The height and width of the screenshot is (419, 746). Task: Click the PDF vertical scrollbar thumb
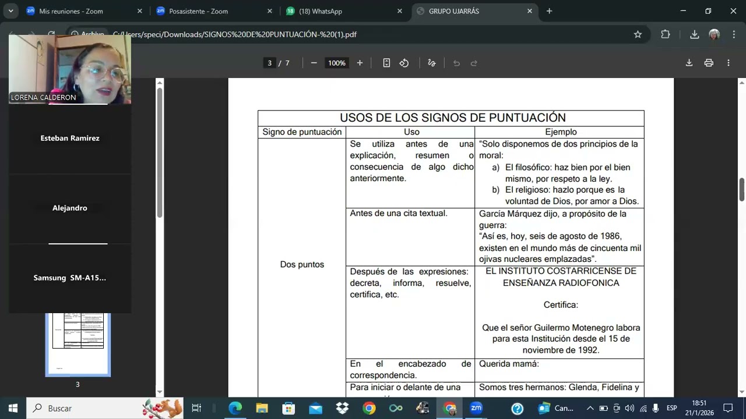point(742,190)
